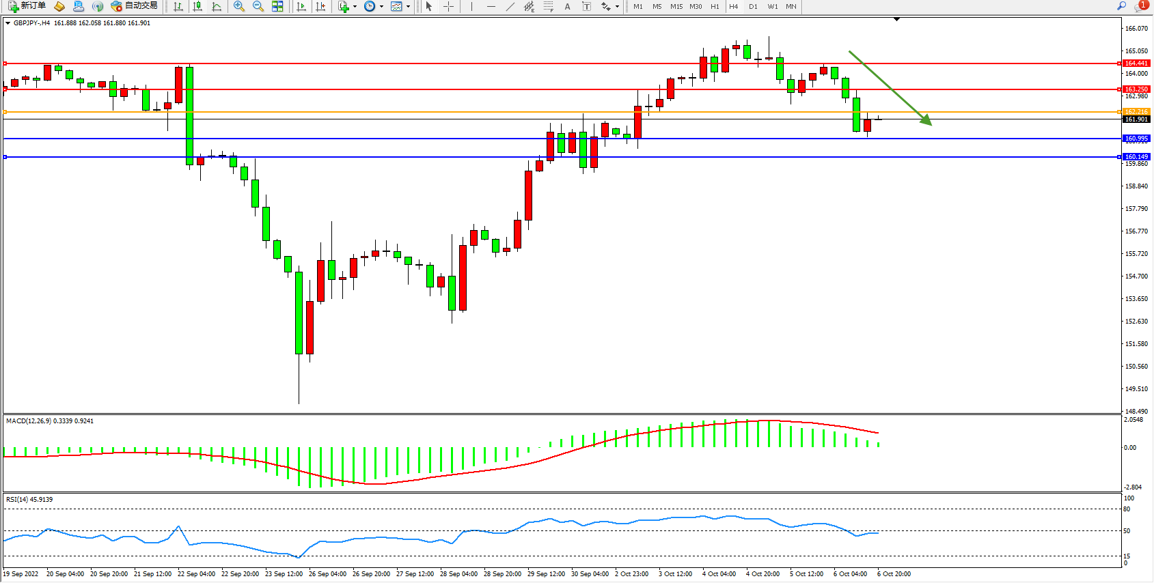Click the red 164.441 price level label
The height and width of the screenshot is (583, 1154).
(1136, 63)
